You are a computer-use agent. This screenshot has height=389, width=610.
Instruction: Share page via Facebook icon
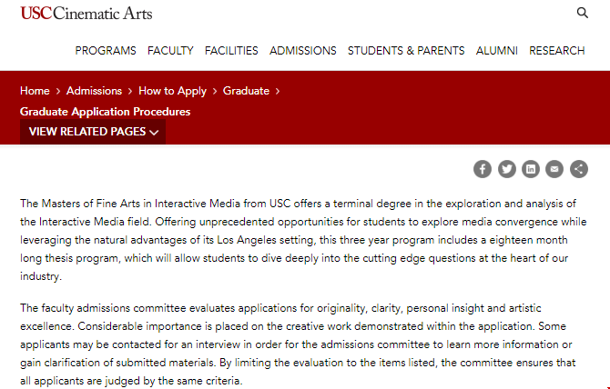click(x=483, y=169)
